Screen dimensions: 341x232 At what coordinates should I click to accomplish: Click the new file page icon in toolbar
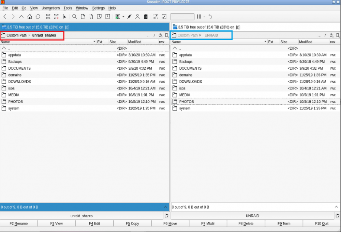click(83, 16)
